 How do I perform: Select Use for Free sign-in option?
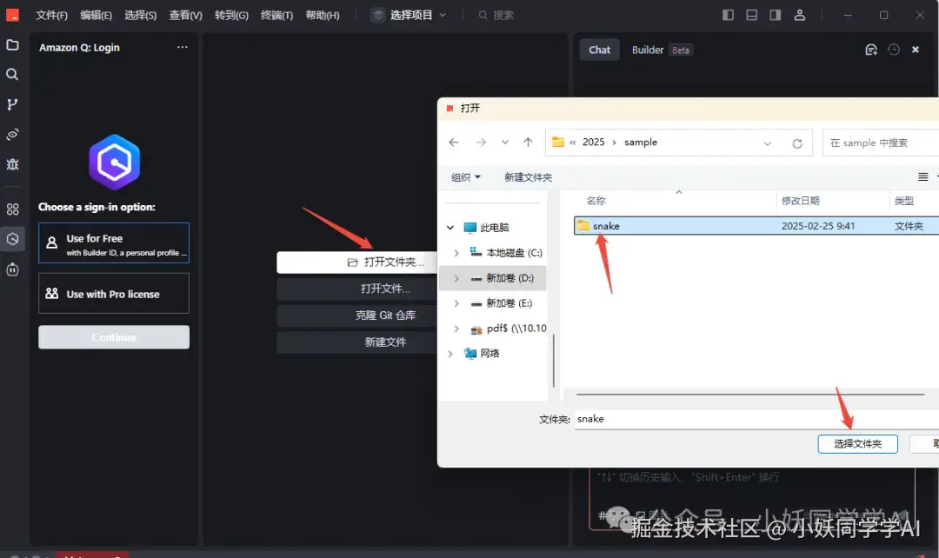[114, 243]
